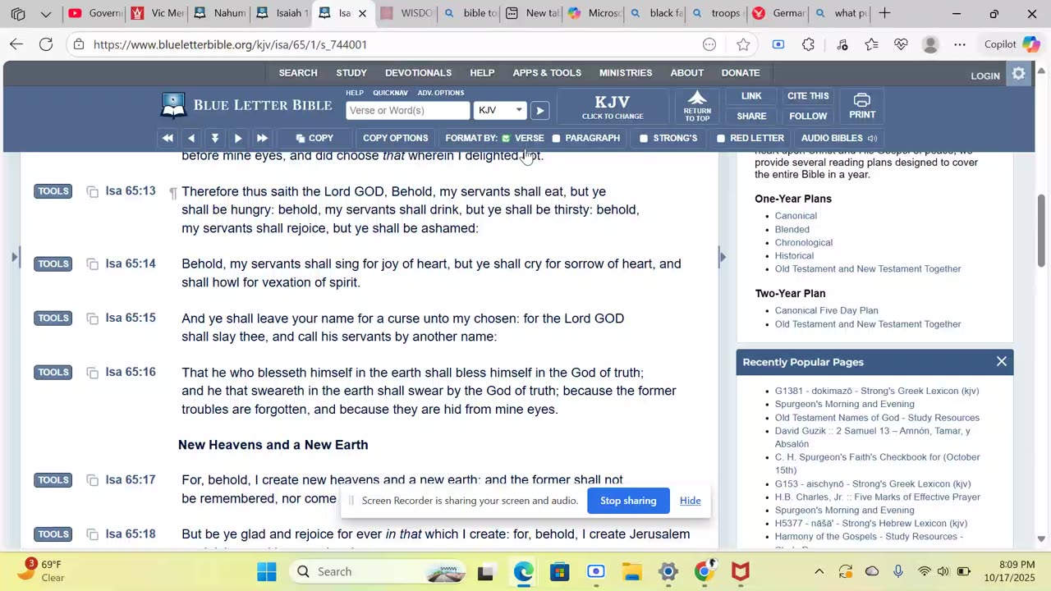Enable the Red Letter checkbox
Screen dimensions: 1051x591
click(721, 138)
